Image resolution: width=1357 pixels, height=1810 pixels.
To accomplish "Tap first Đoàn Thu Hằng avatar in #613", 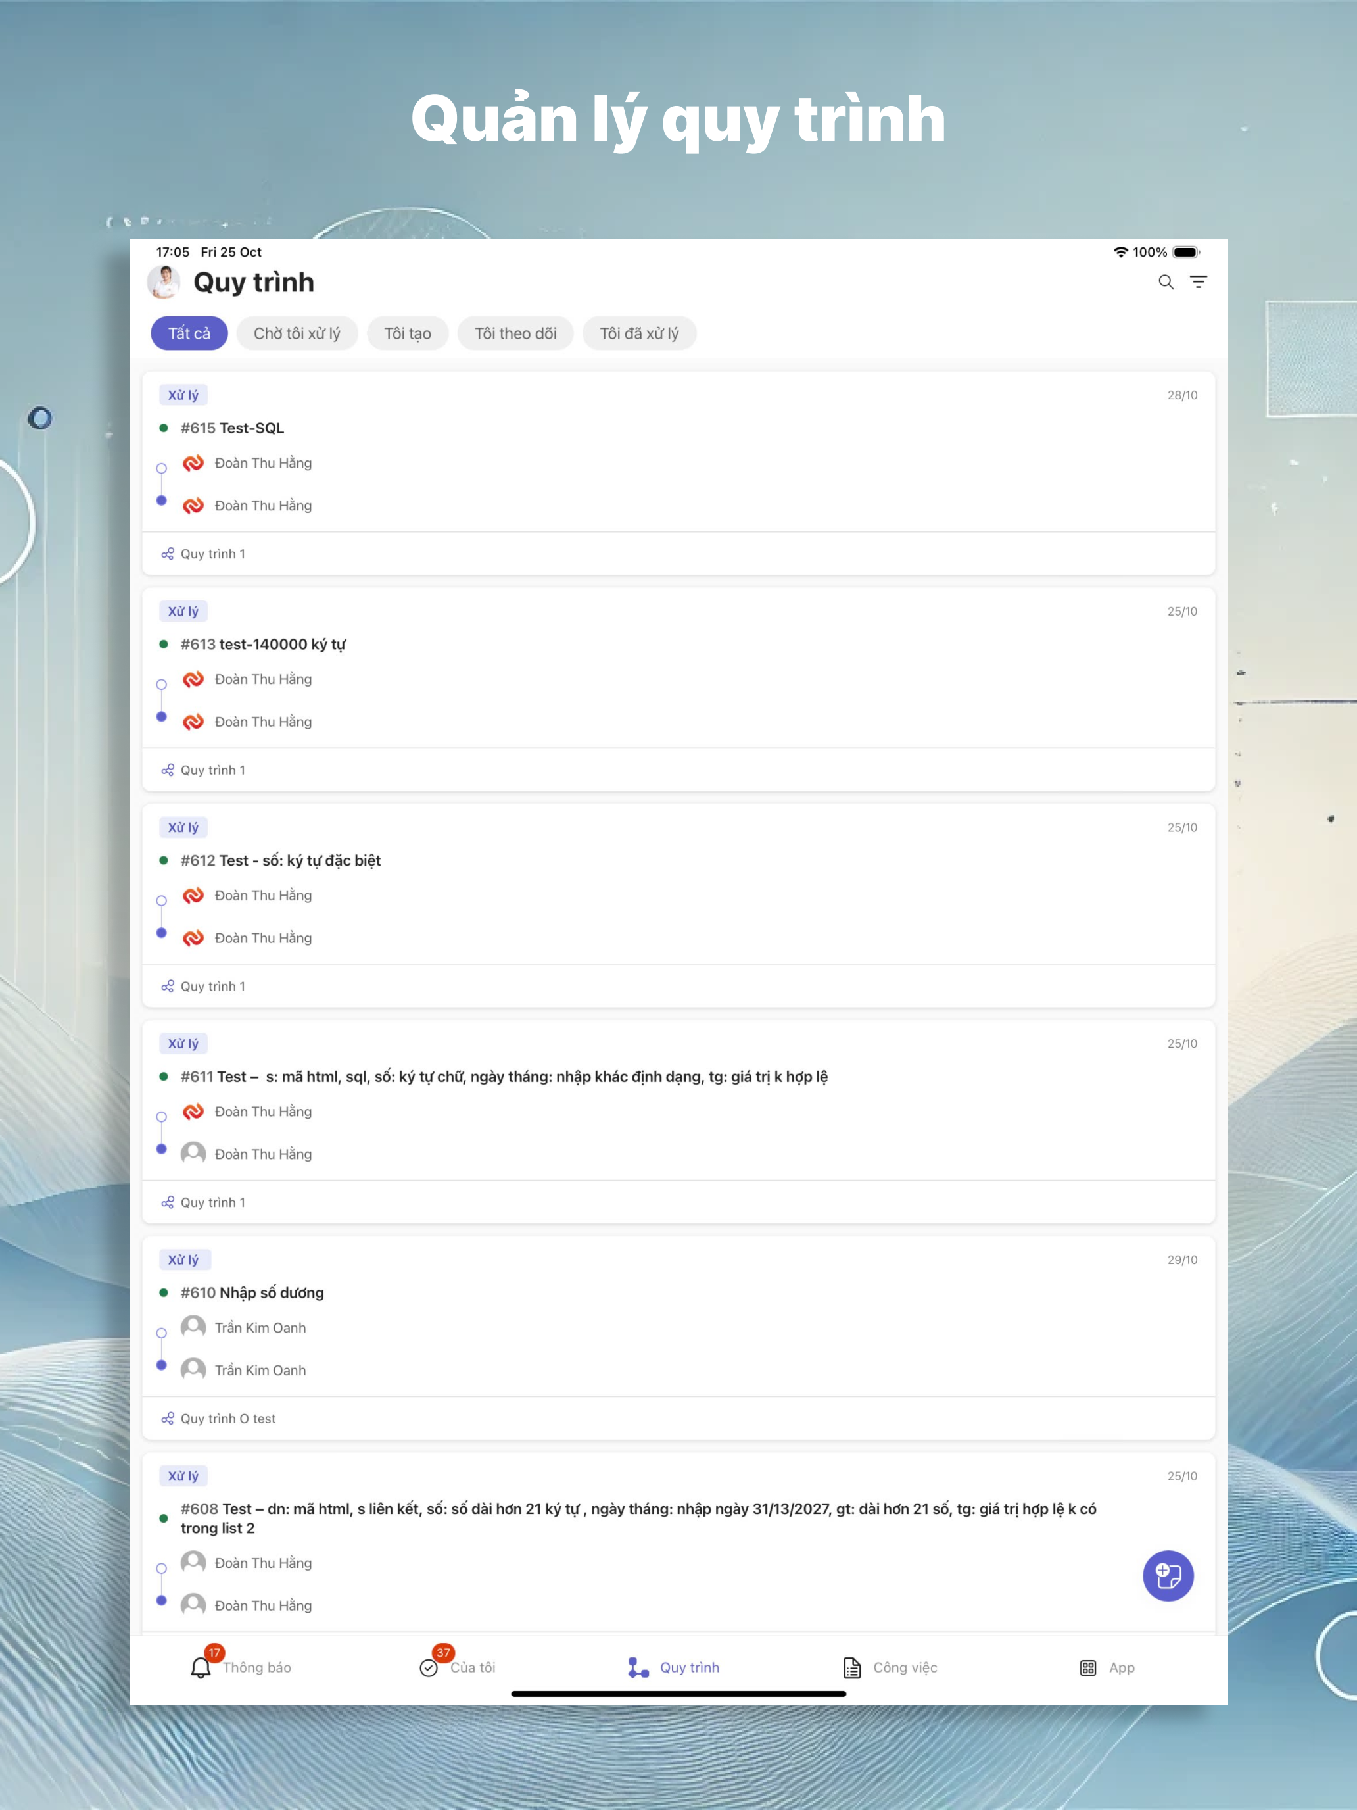I will (x=193, y=679).
